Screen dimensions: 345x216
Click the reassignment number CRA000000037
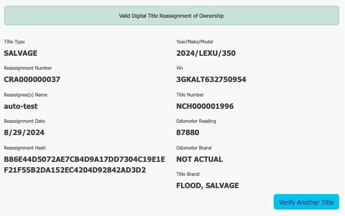32,79
